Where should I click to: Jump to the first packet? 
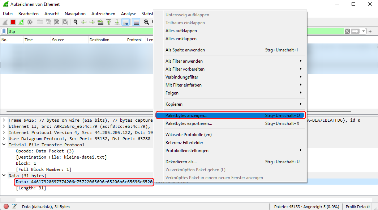(x=109, y=22)
